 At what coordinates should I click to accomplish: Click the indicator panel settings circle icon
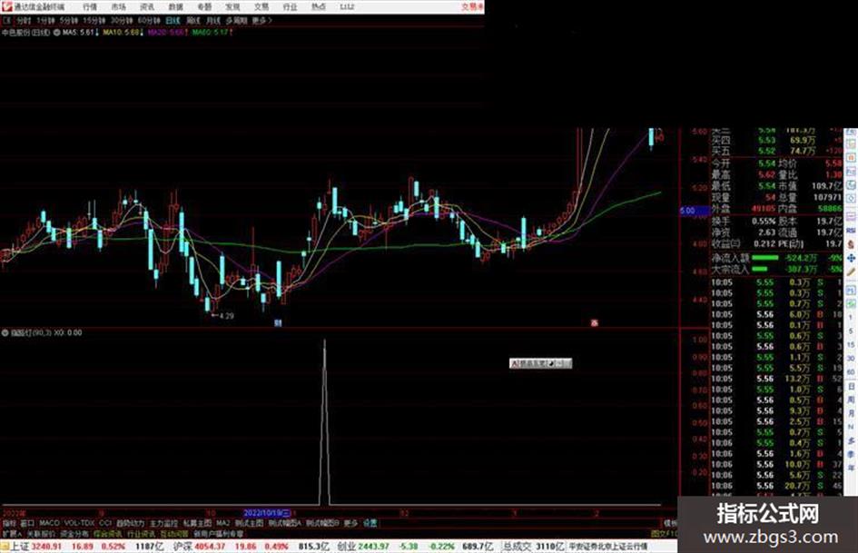point(5,333)
